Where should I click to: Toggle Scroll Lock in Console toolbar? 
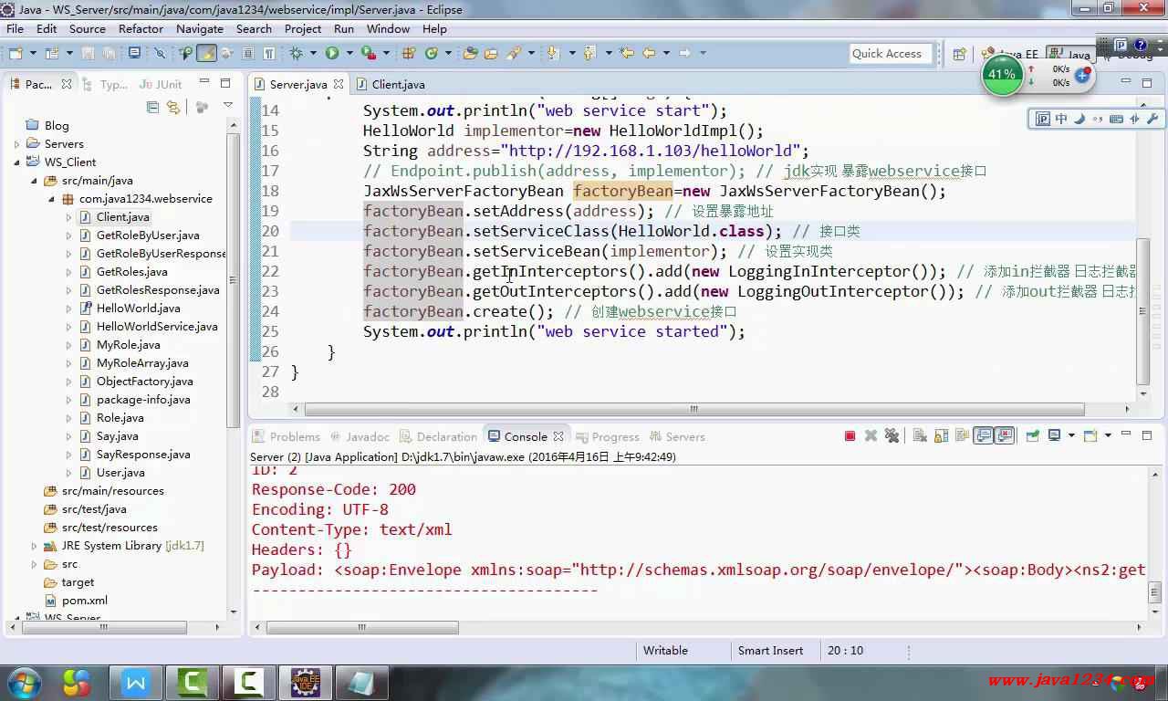pyautogui.click(x=941, y=436)
